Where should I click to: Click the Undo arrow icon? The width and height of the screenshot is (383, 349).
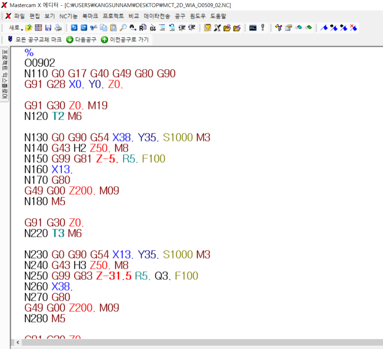pos(74,28)
